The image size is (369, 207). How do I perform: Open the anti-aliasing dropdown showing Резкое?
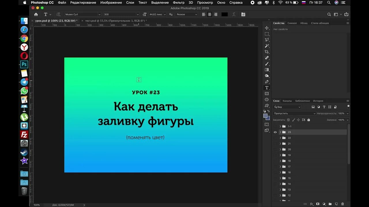[x=186, y=14]
